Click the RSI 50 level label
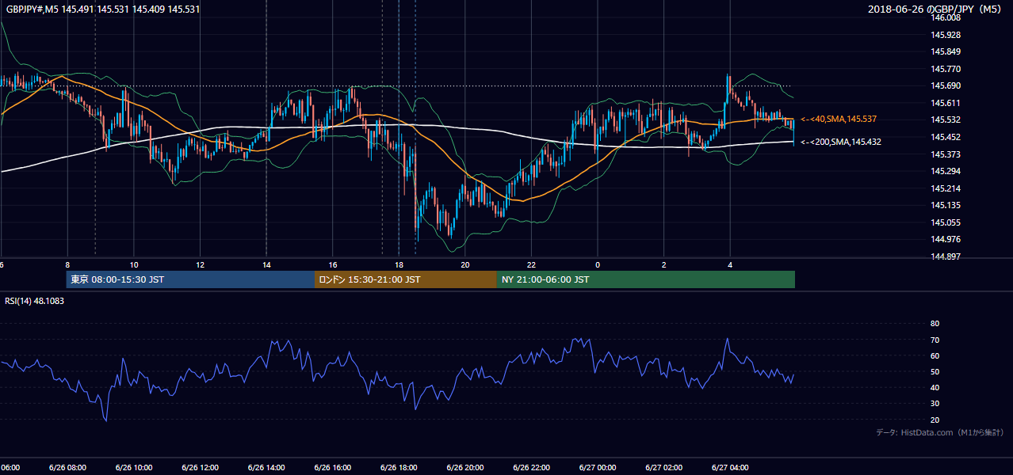The image size is (1013, 475). pyautogui.click(x=935, y=371)
